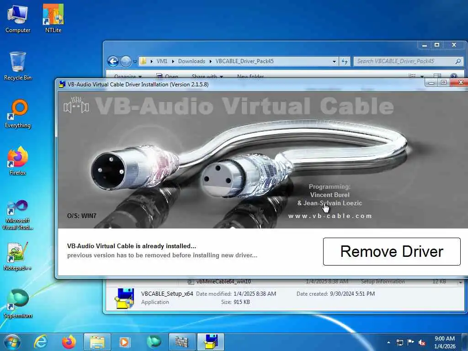Show hidden tray icons arrow
Image resolution: width=468 pixels, height=351 pixels.
[388, 342]
